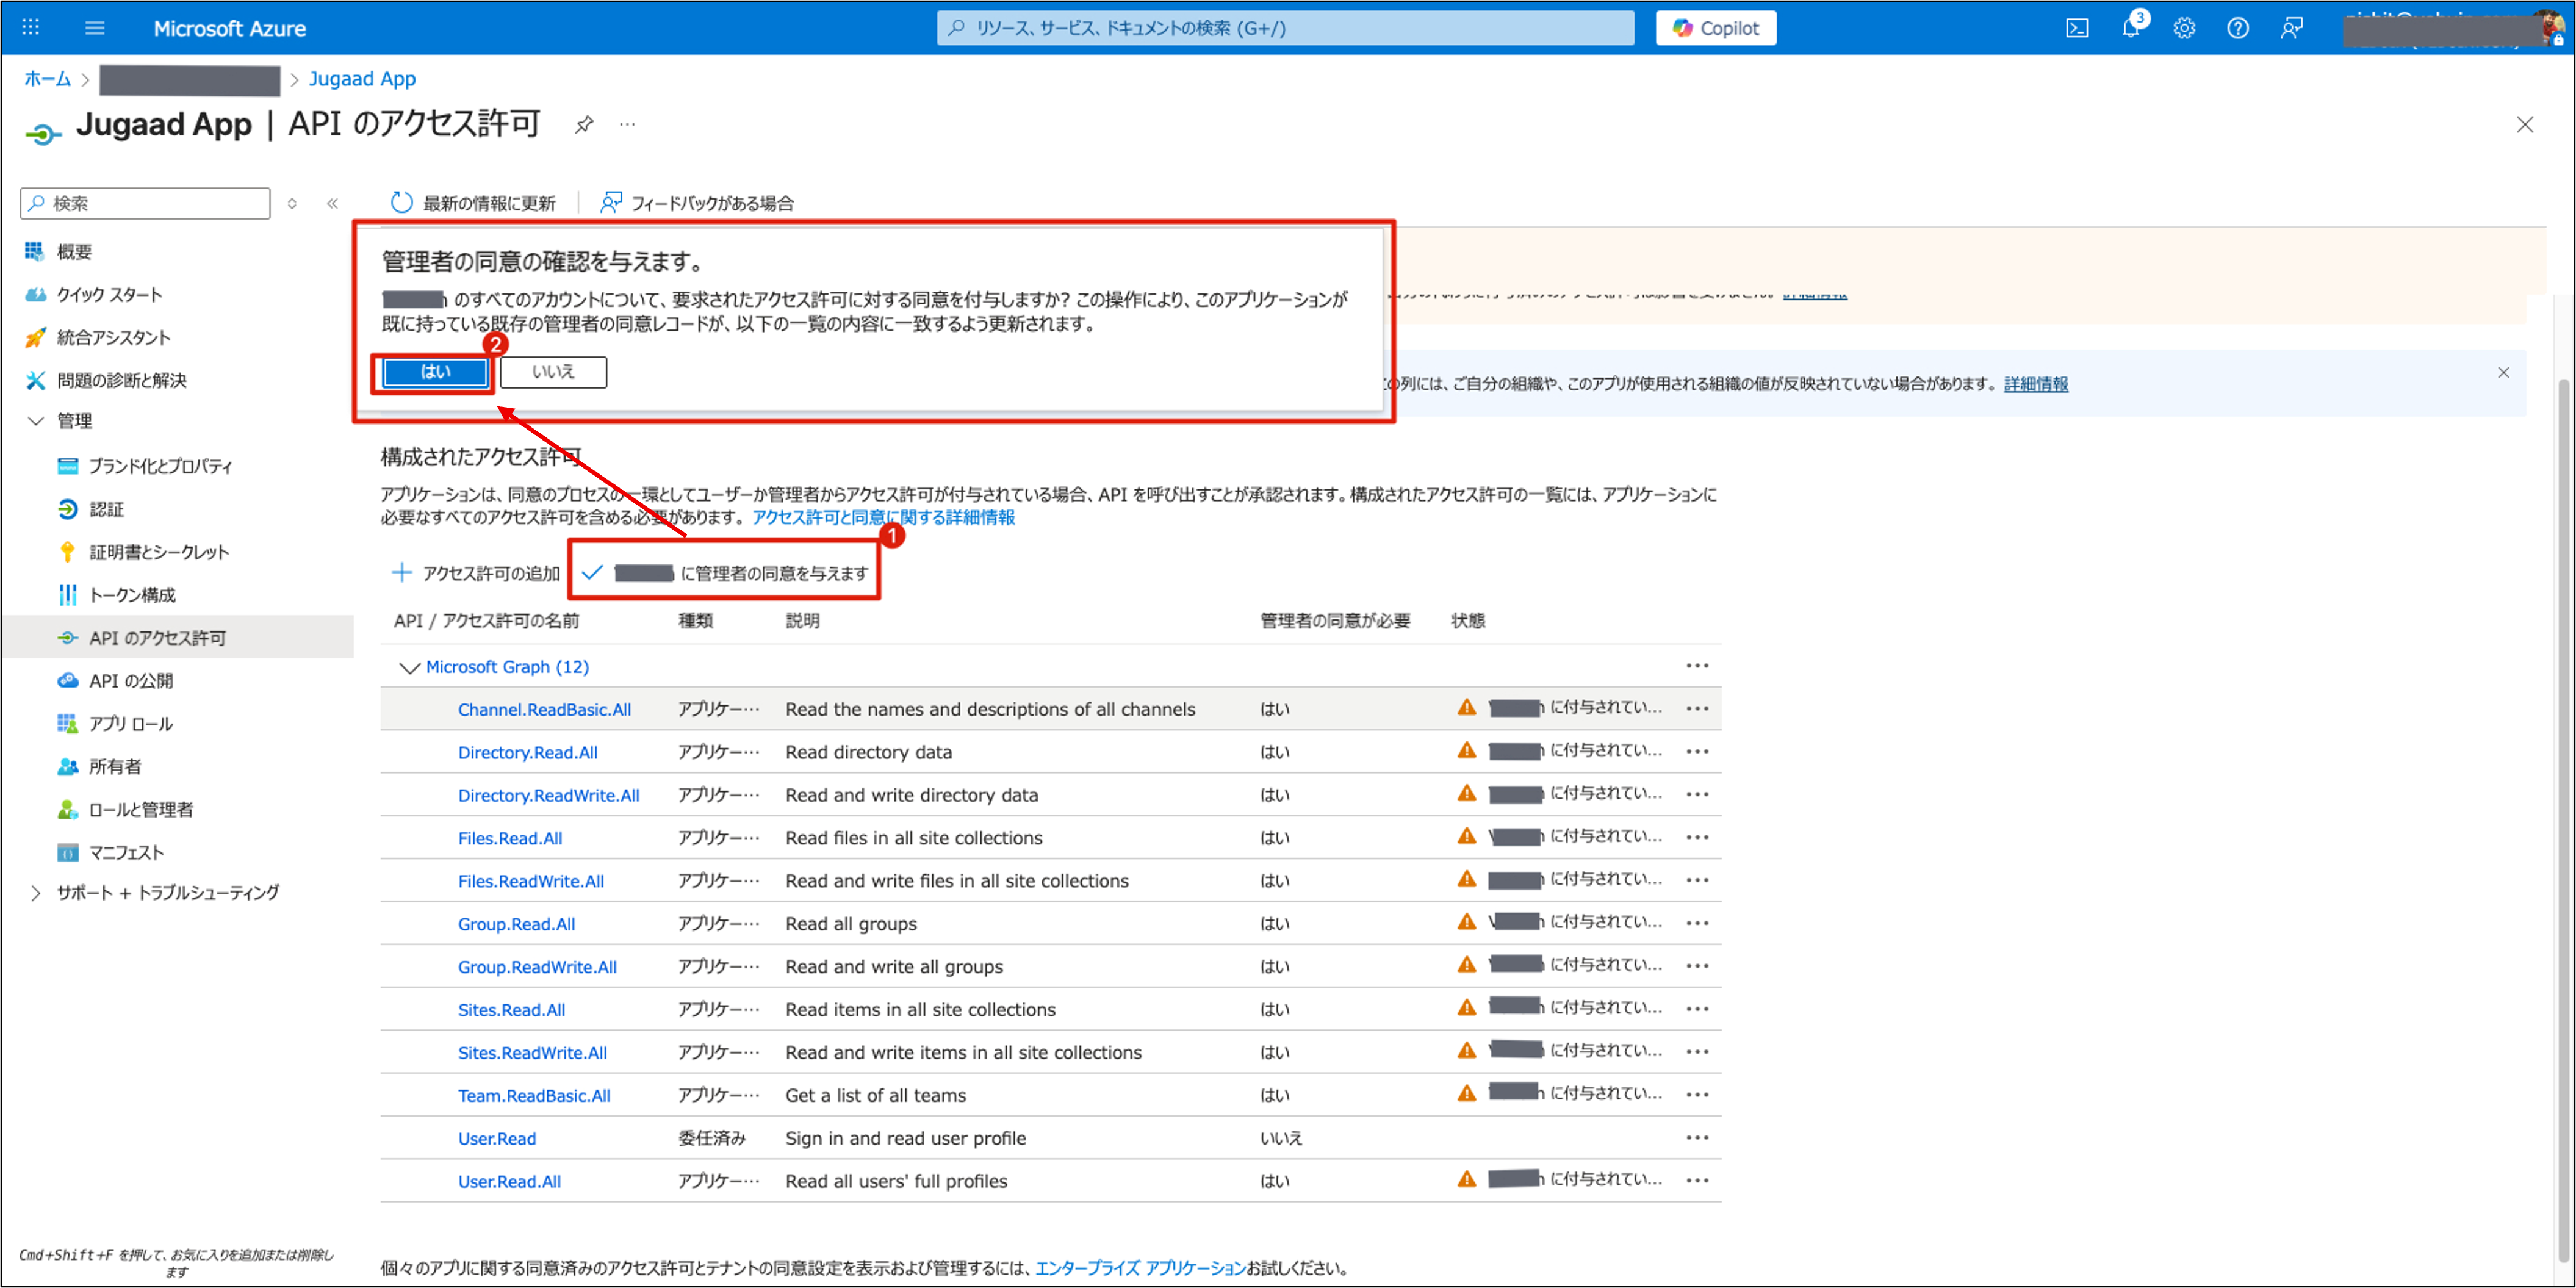2576x1288 pixels.
Task: Open API の公開 in sidebar
Action: [x=130, y=681]
